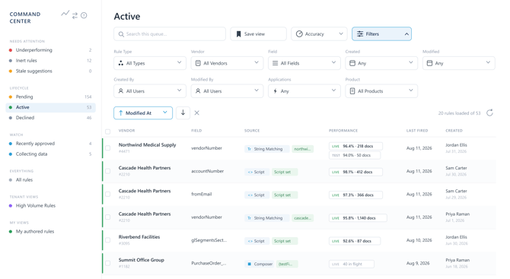This screenshot has height=279, width=510.
Task: Open Stale suggestions queue
Action: pos(51,71)
